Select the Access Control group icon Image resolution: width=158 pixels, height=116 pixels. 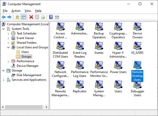pyautogui.click(x=60, y=26)
